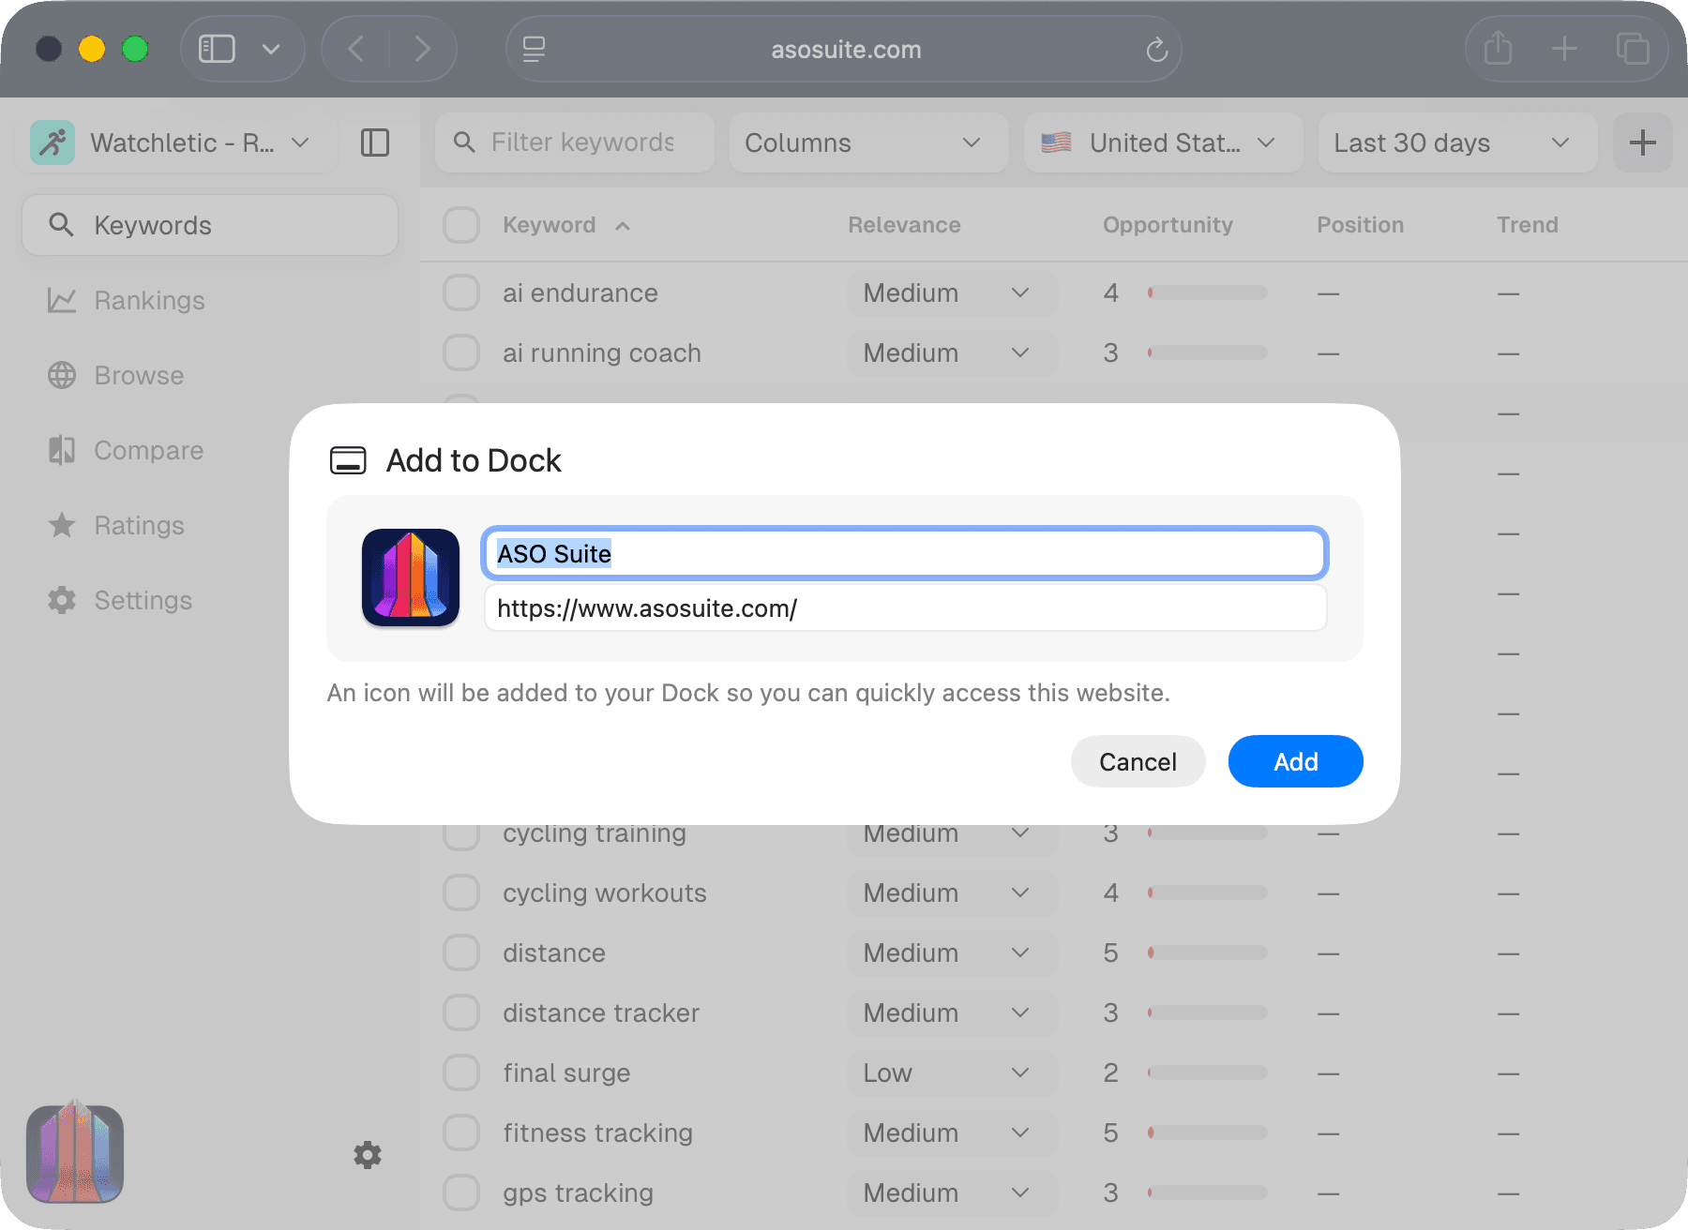Sort by the Keyword column header
The height and width of the screenshot is (1230, 1688).
[x=549, y=225]
